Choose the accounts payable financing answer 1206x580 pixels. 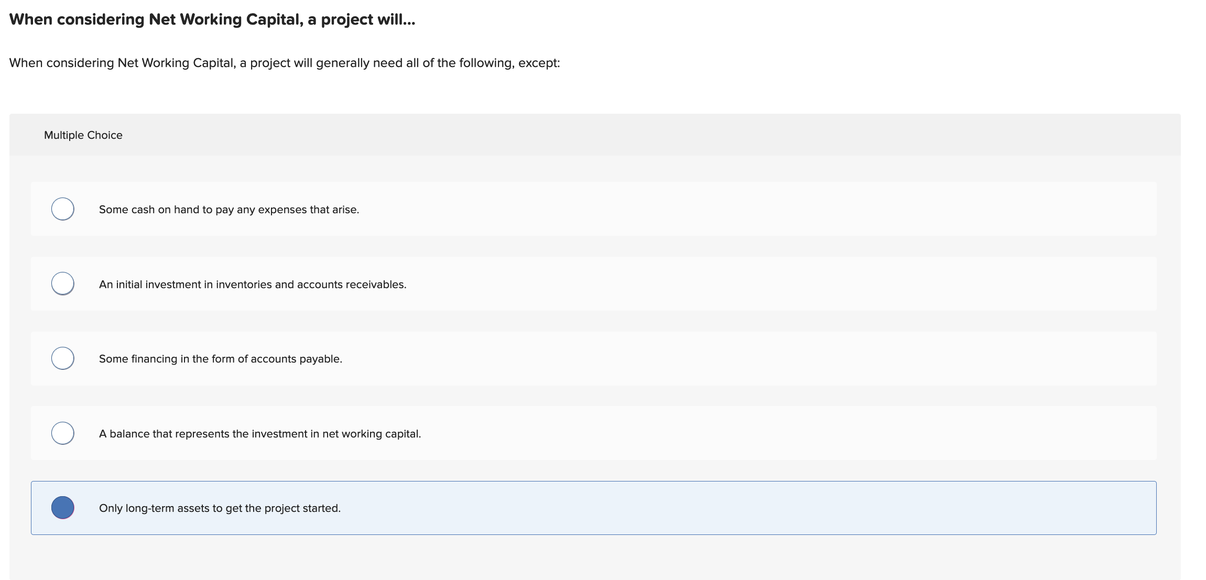[x=62, y=358]
